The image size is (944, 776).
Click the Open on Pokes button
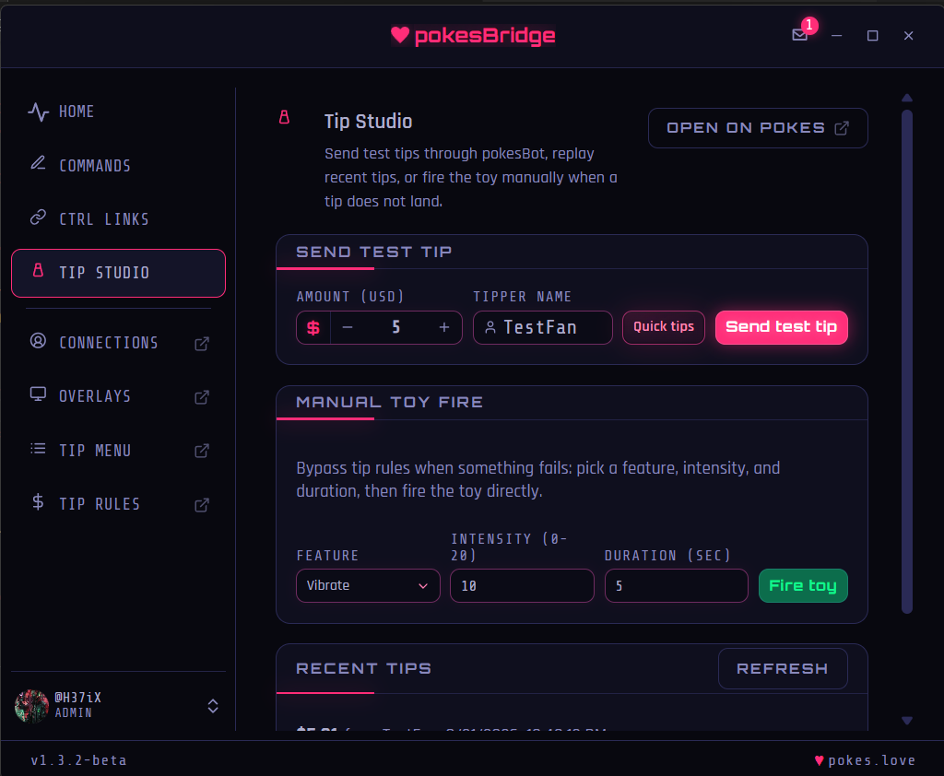(x=758, y=127)
